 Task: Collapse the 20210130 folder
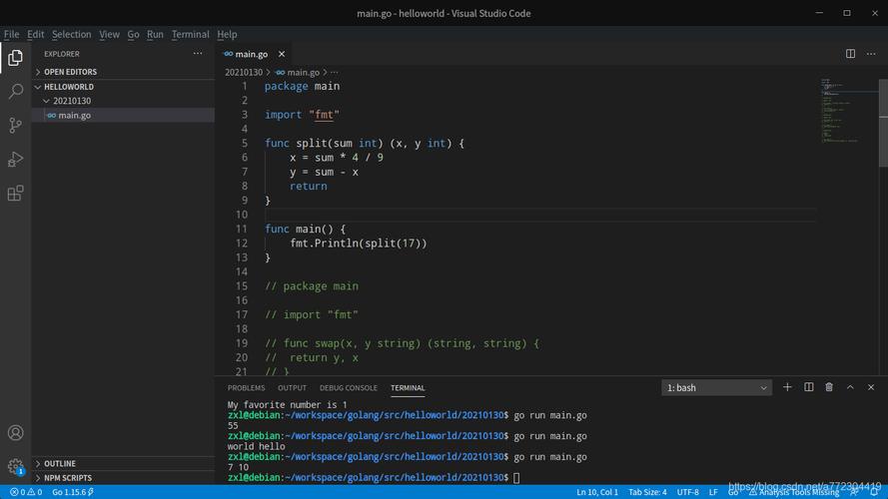(123, 101)
